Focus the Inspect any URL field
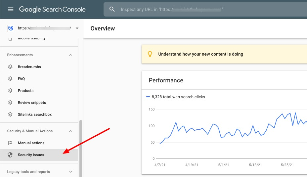 (x=205, y=9)
